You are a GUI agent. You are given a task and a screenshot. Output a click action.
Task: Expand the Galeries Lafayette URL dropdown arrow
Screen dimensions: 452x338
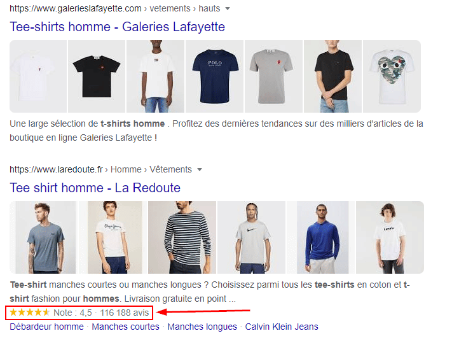click(x=228, y=9)
